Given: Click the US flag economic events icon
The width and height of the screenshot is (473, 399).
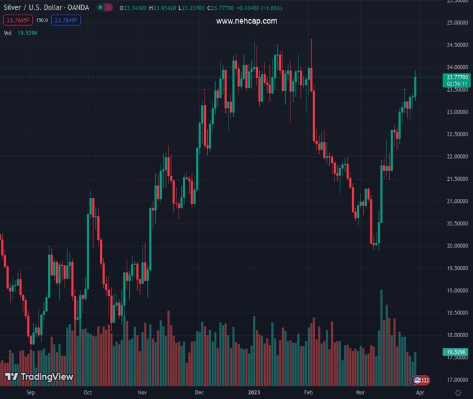Looking at the screenshot, I should [418, 380].
